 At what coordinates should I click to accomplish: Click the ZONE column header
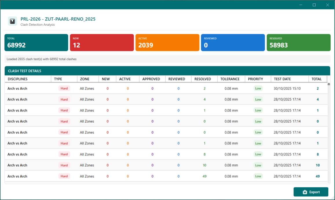coord(85,79)
